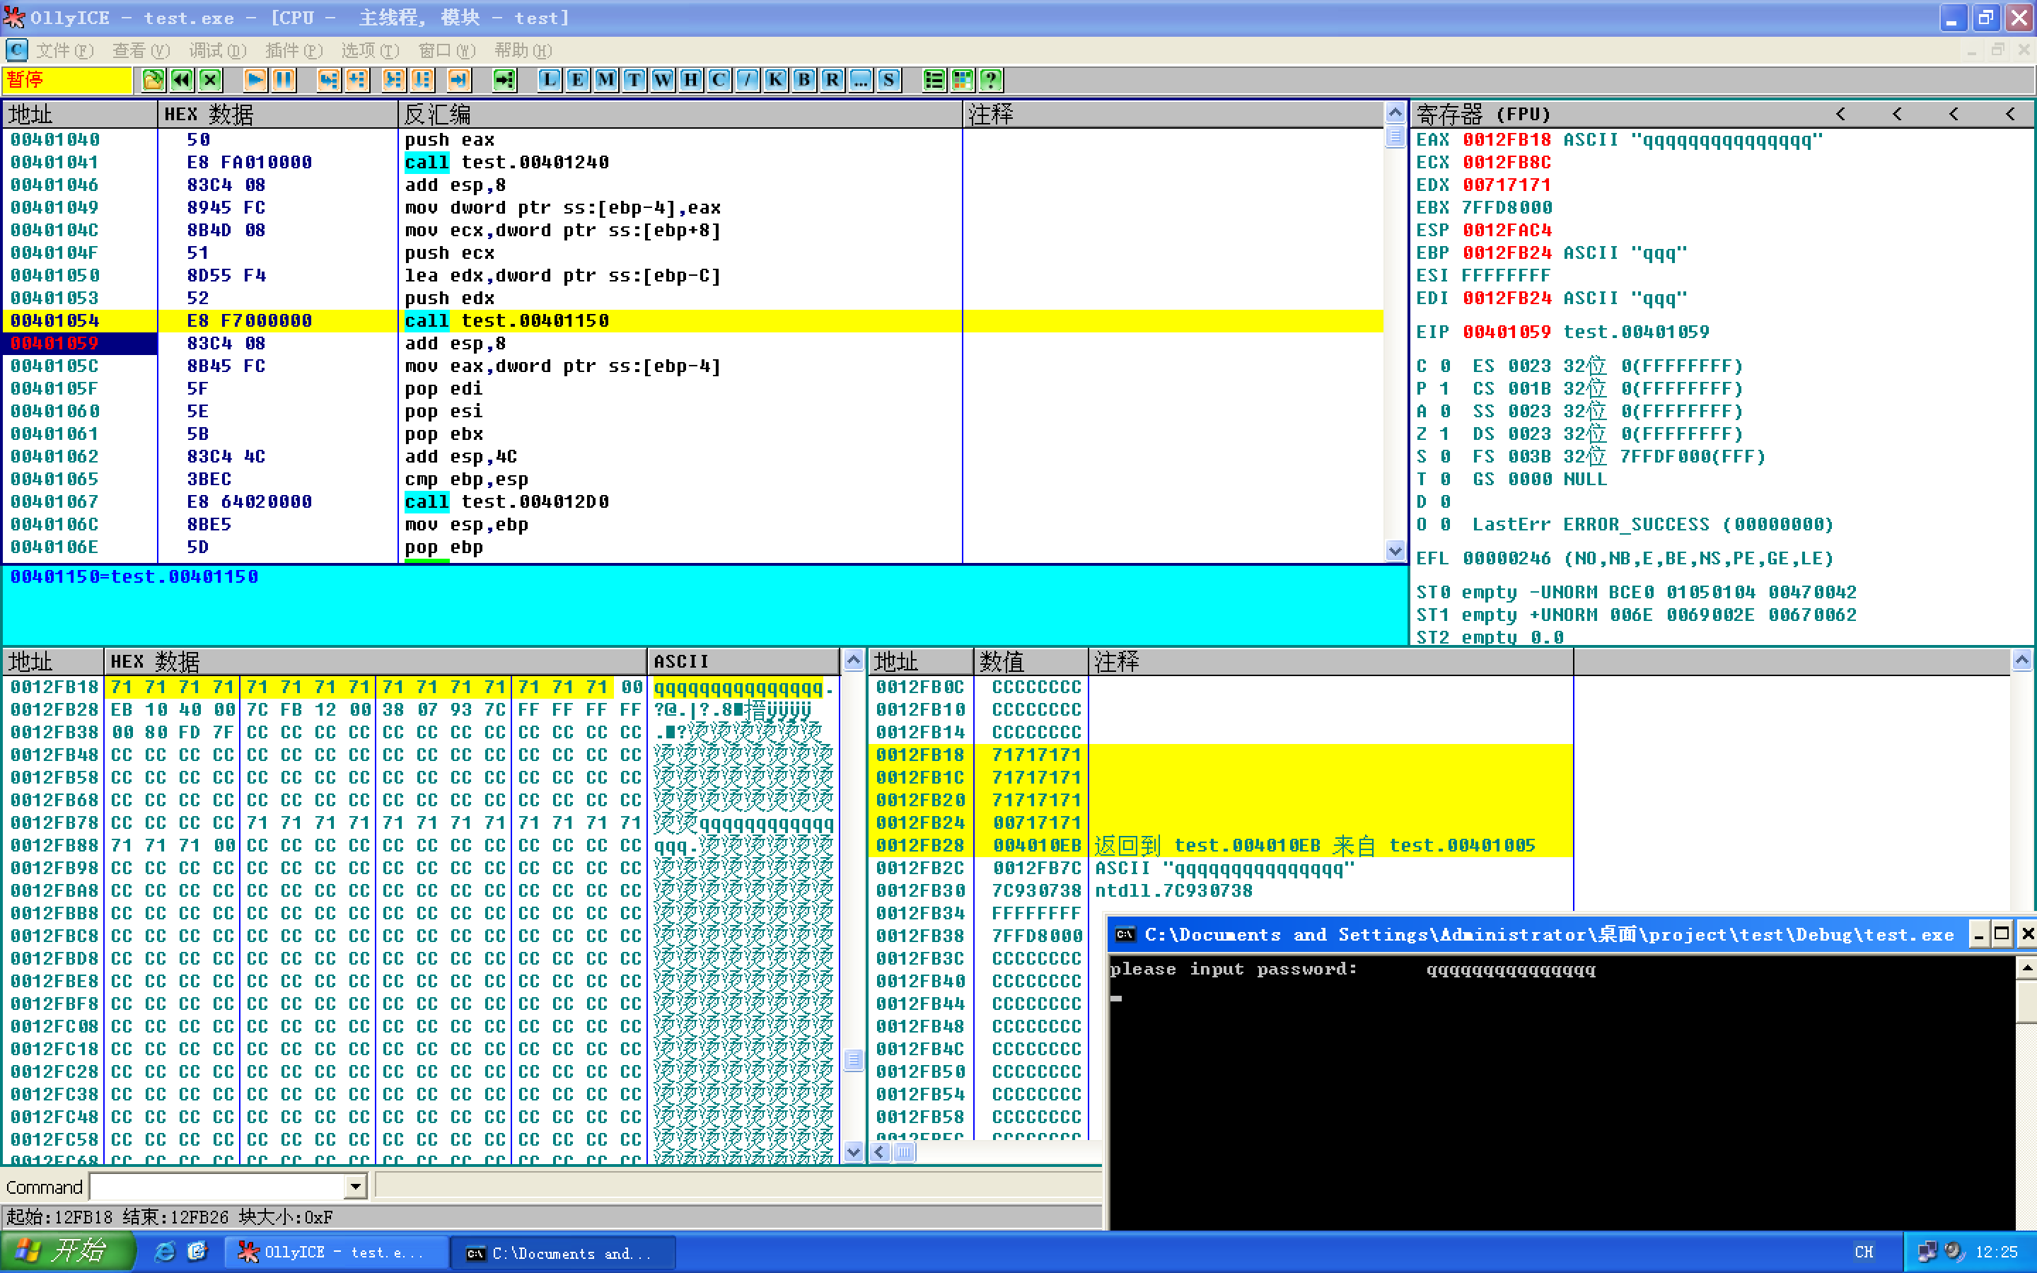Open a new executable file
The image size is (2037, 1273).
[153, 80]
